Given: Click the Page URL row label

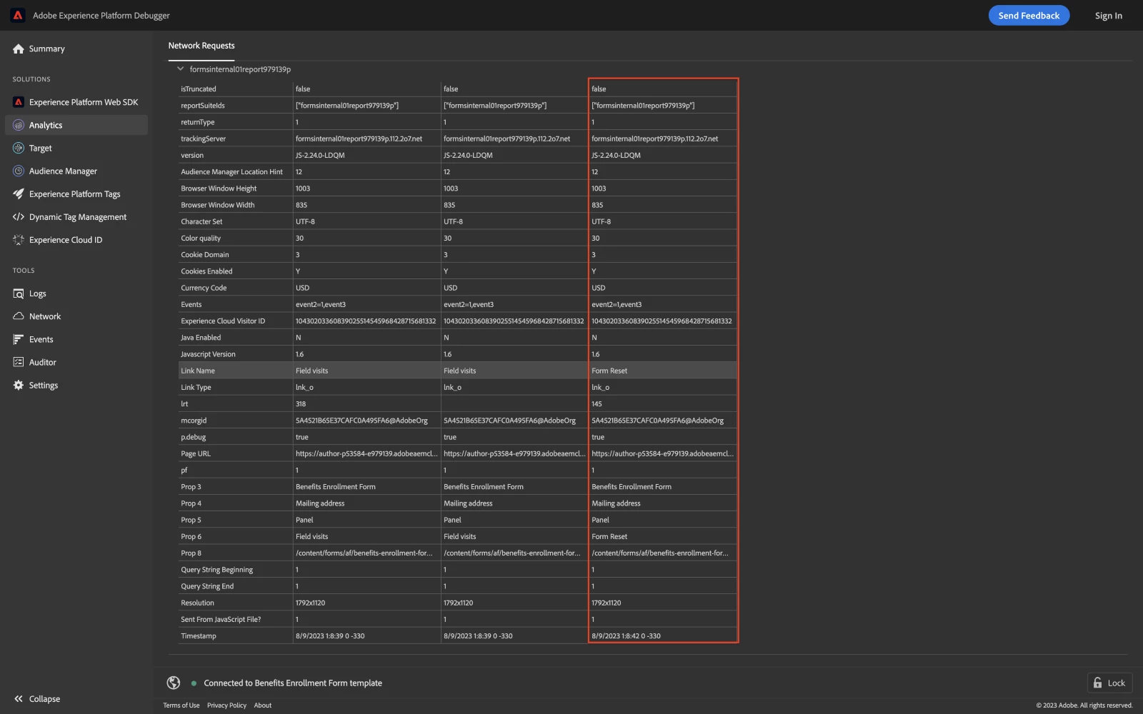Looking at the screenshot, I should (x=196, y=454).
